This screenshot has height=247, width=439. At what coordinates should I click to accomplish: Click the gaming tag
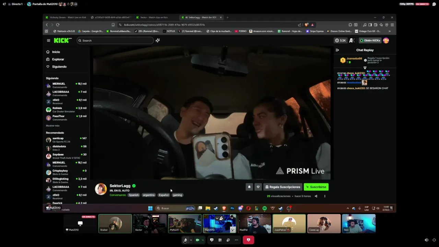(x=177, y=195)
